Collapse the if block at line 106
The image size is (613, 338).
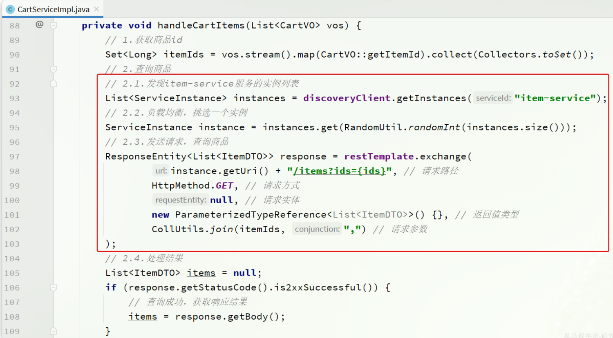pyautogui.click(x=54, y=288)
